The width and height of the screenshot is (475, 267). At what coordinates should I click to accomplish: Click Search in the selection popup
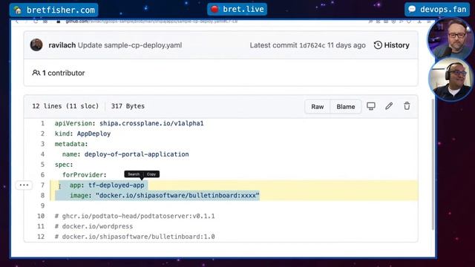[134, 174]
